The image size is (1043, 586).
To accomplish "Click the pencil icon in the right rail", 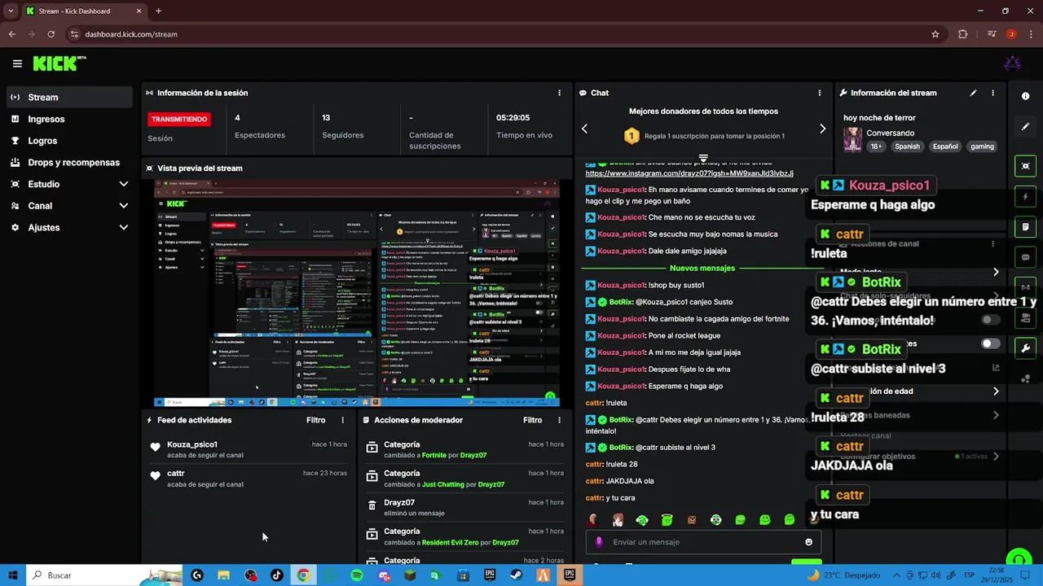I will click(x=1025, y=126).
